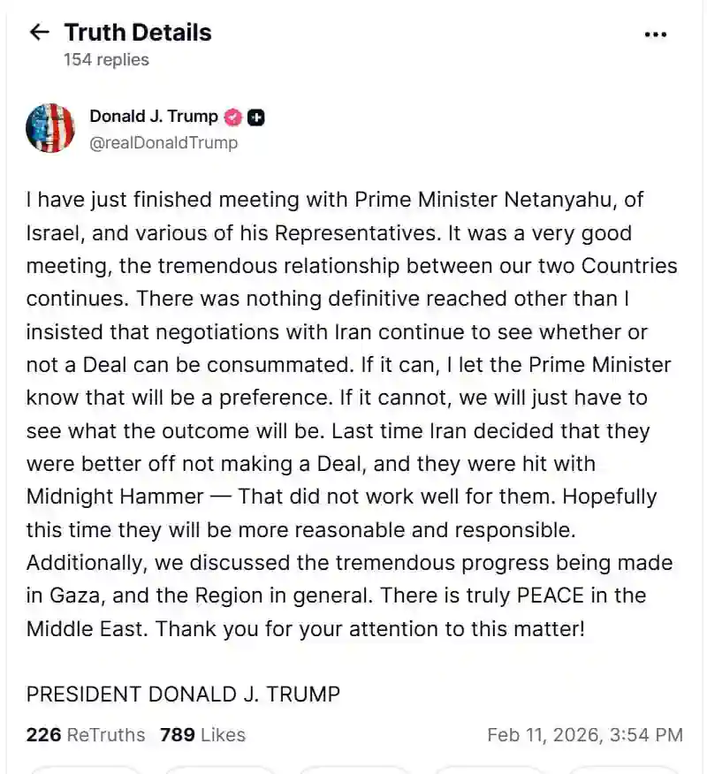
Task: Click the Truth Details heading
Action: (138, 33)
